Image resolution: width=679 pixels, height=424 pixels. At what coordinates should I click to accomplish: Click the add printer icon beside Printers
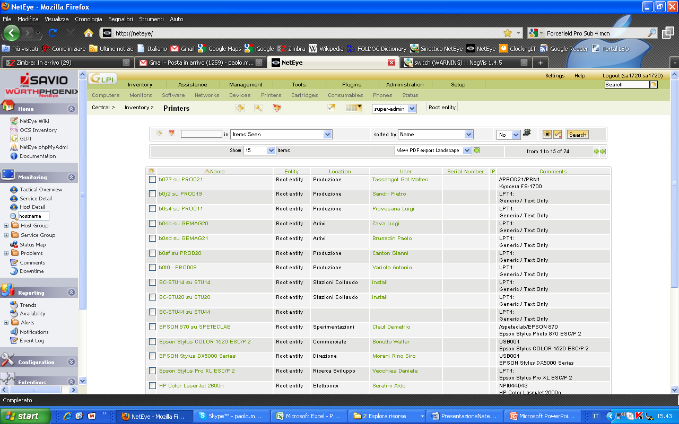240,108
